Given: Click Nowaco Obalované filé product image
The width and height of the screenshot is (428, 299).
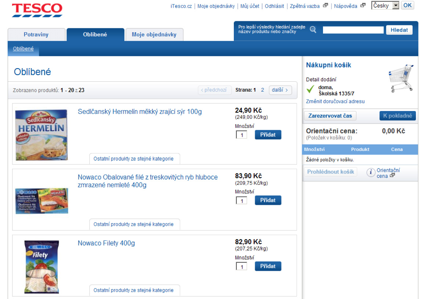Looking at the screenshot, I should pos(41,200).
